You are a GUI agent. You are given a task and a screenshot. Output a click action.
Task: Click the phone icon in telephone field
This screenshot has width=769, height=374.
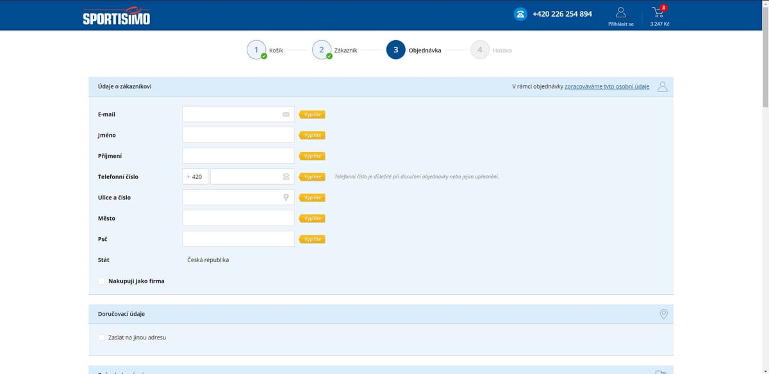[286, 176]
